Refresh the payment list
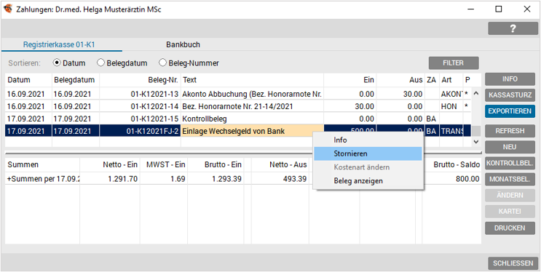The width and height of the screenshot is (541, 272). (510, 131)
